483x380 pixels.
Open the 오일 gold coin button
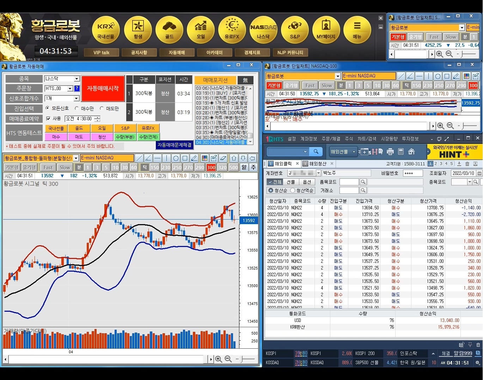(201, 30)
